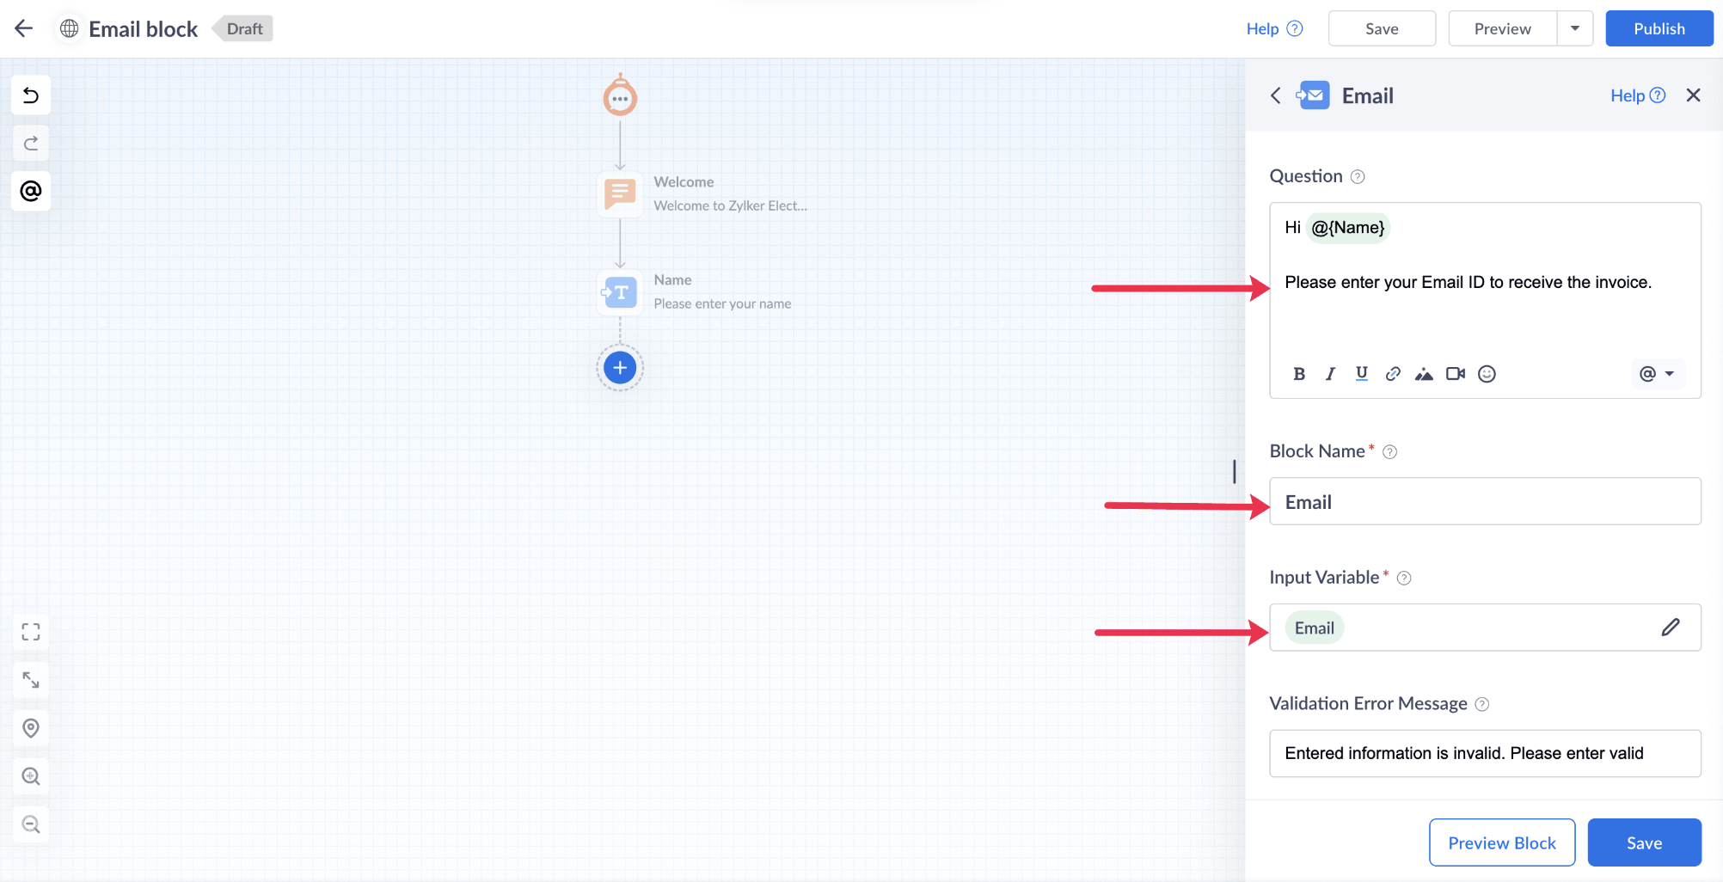Click the Welcome block label

[684, 182]
